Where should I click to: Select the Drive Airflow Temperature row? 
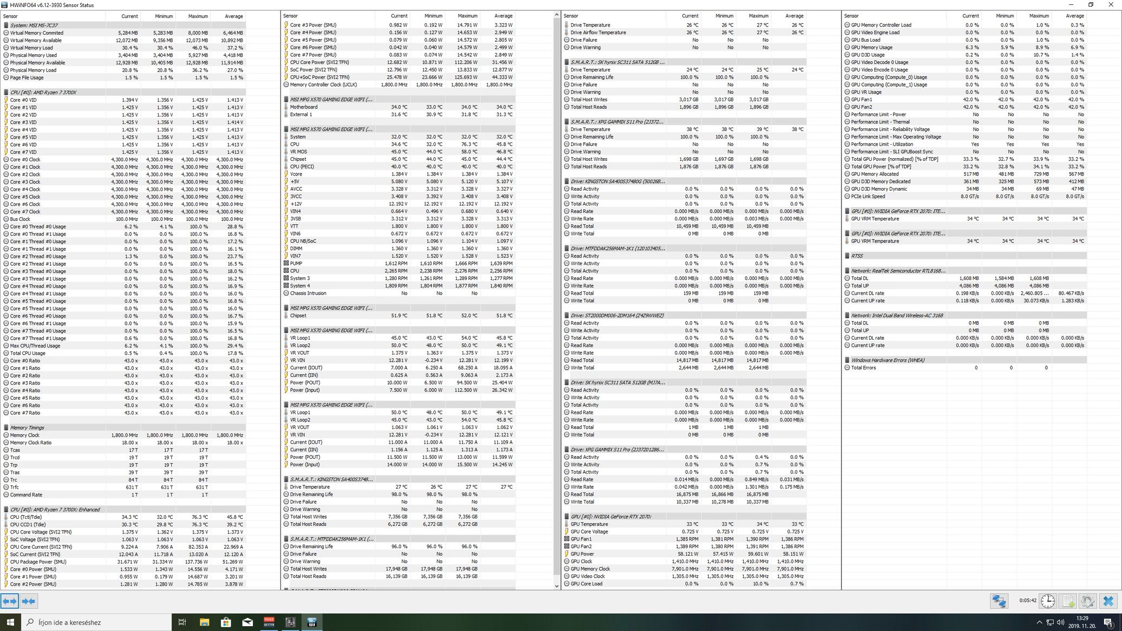coord(684,32)
